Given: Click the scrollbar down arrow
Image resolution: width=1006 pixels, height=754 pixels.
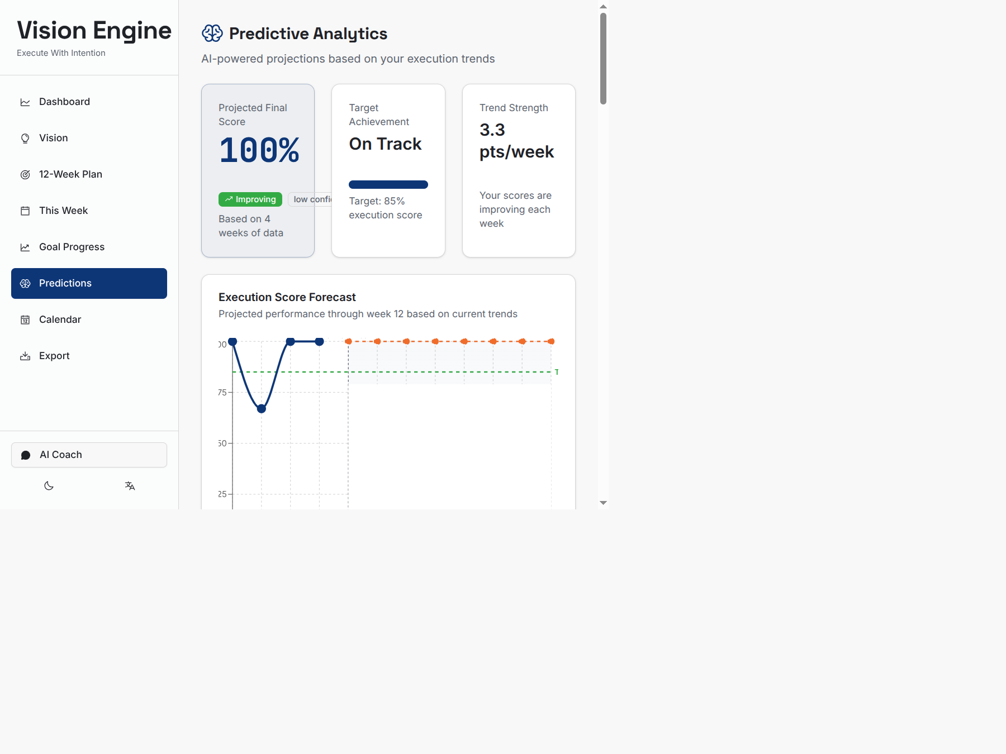Looking at the screenshot, I should [x=603, y=503].
